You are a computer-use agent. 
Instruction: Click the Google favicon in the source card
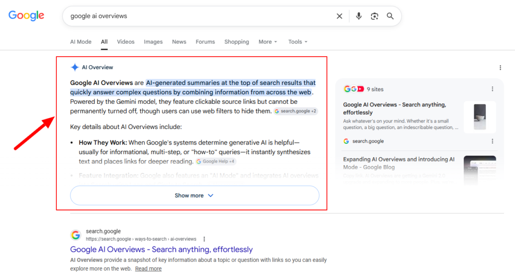click(x=346, y=141)
